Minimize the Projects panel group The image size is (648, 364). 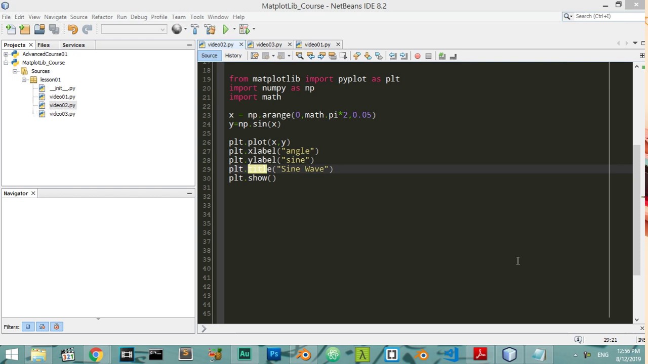(x=189, y=45)
